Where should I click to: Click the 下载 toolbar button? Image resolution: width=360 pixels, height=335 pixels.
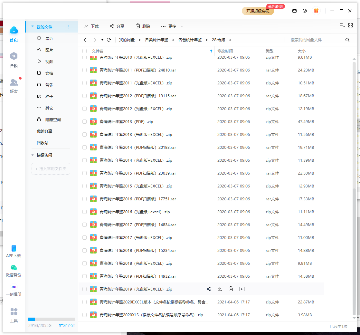pyautogui.click(x=91, y=26)
